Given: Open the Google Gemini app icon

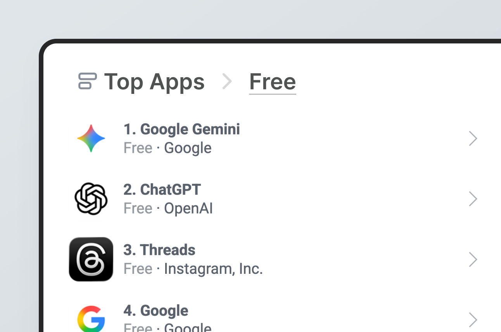Looking at the screenshot, I should pyautogui.click(x=91, y=138).
